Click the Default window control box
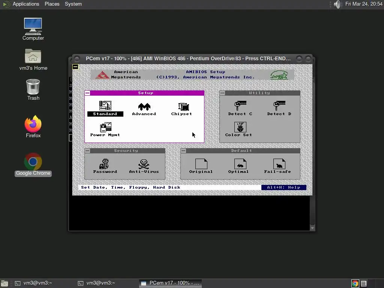This screenshot has width=384, height=288. click(183, 151)
